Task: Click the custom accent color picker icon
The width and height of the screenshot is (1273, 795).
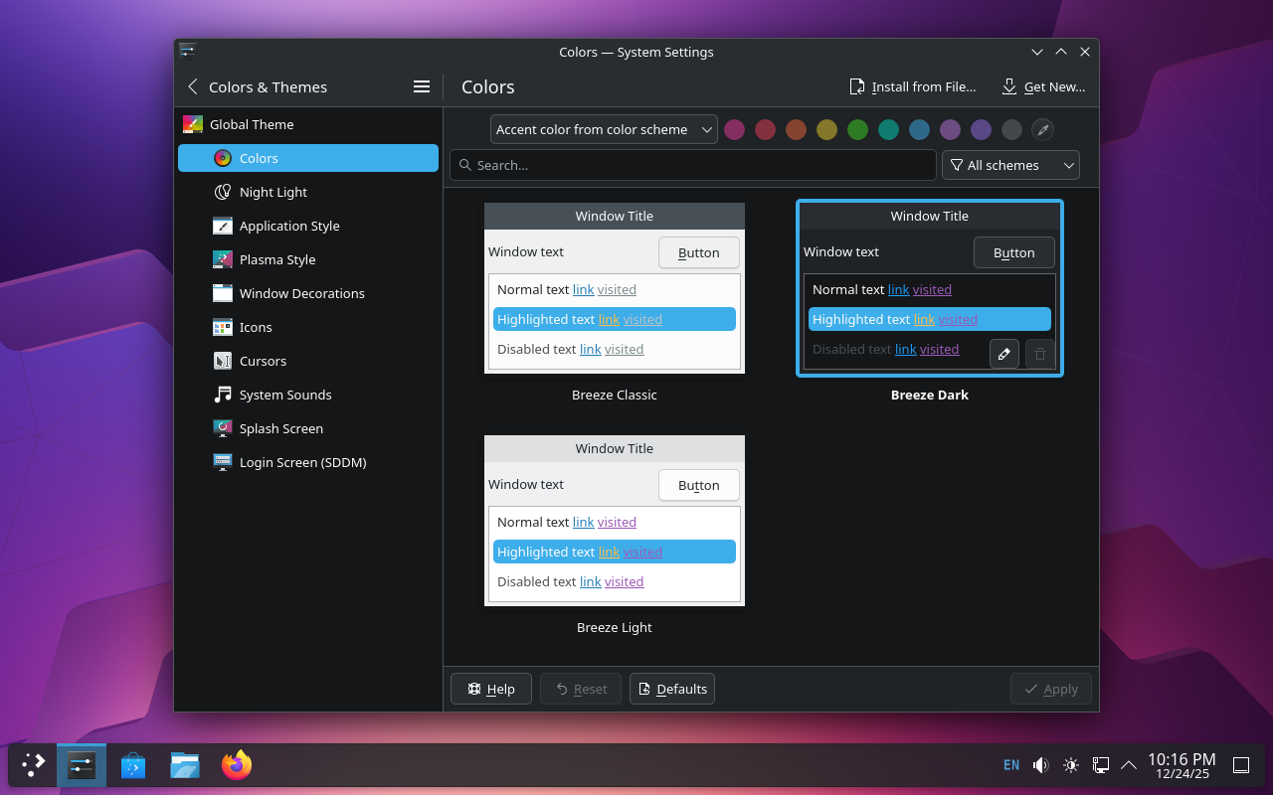Action: pos(1042,129)
